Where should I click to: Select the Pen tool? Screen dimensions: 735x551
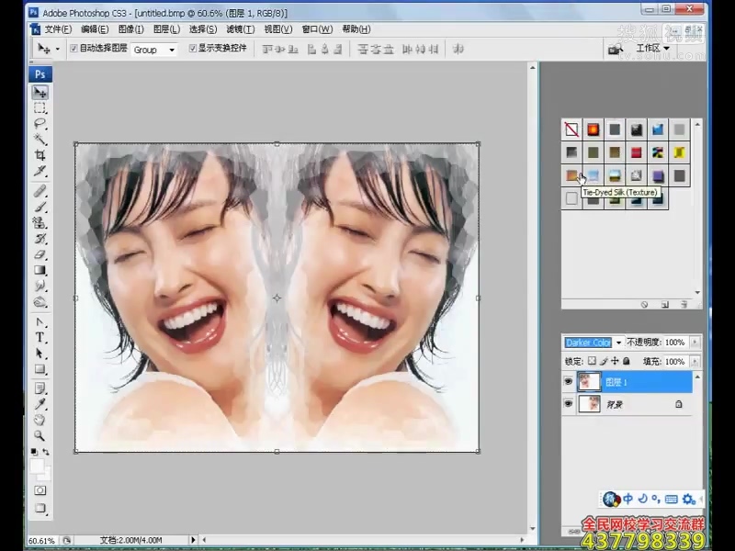[40, 322]
